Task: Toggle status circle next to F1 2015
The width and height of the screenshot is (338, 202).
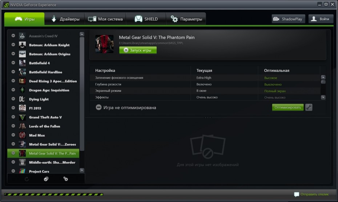Action: (13, 108)
